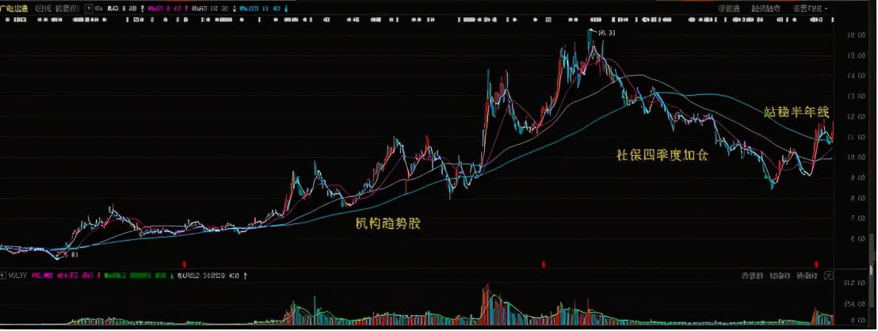Click the red event marker below the 站稳半年线 rally

click(815, 263)
